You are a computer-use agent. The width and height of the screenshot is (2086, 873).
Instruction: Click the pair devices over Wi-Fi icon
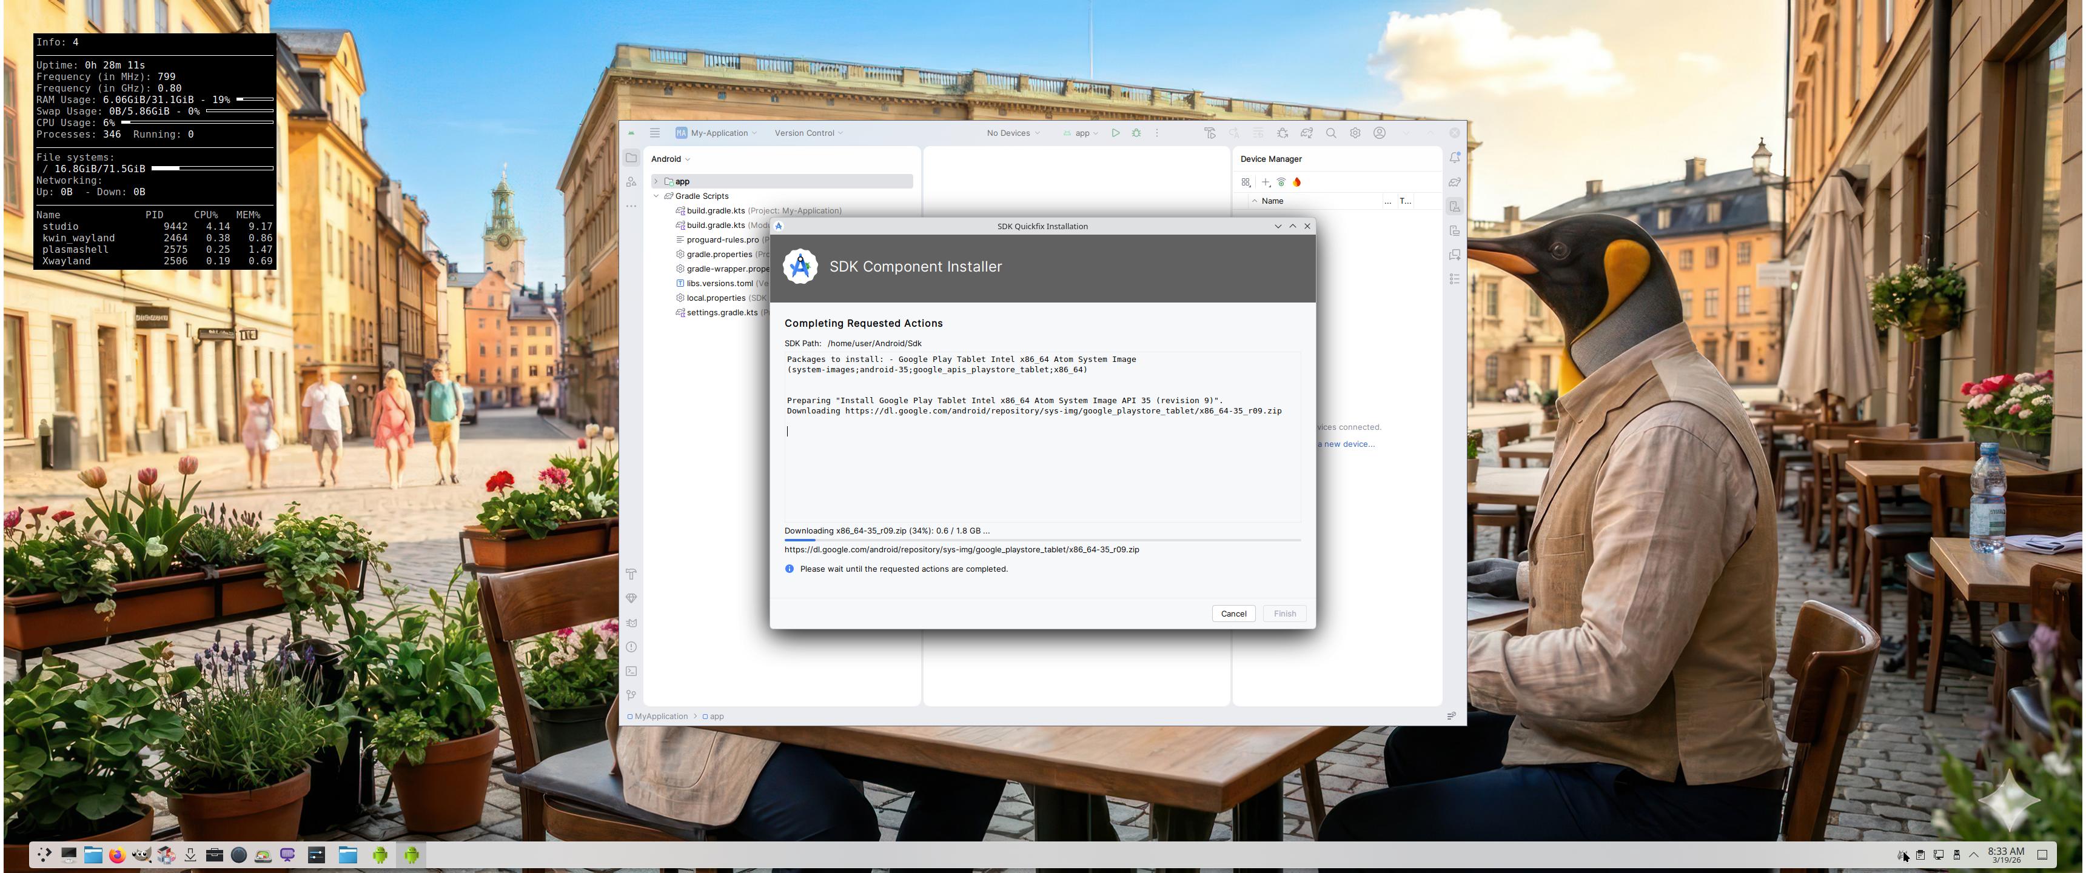[x=1281, y=182]
